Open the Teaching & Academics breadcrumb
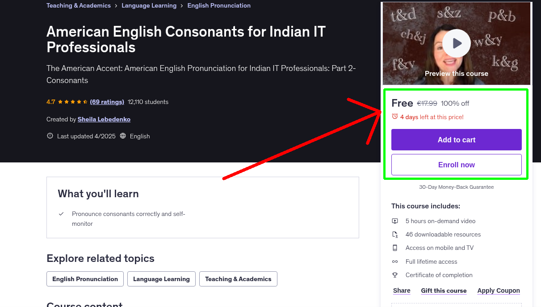The image size is (541, 307). (x=78, y=5)
